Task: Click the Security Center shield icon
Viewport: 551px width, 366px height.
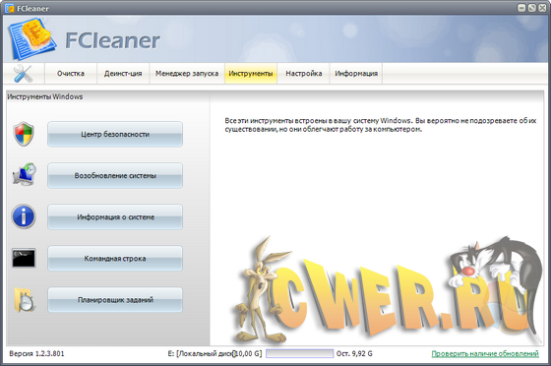Action: point(24,134)
